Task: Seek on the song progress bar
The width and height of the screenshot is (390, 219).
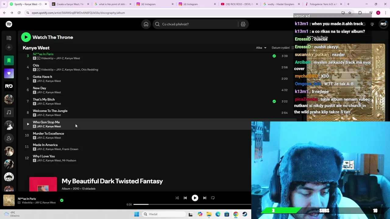Action: tap(192, 204)
